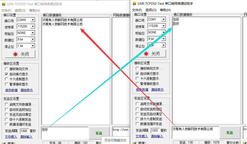
Task: Uncheck 自动换行显示 in the COM9 window
Action: click(7, 74)
